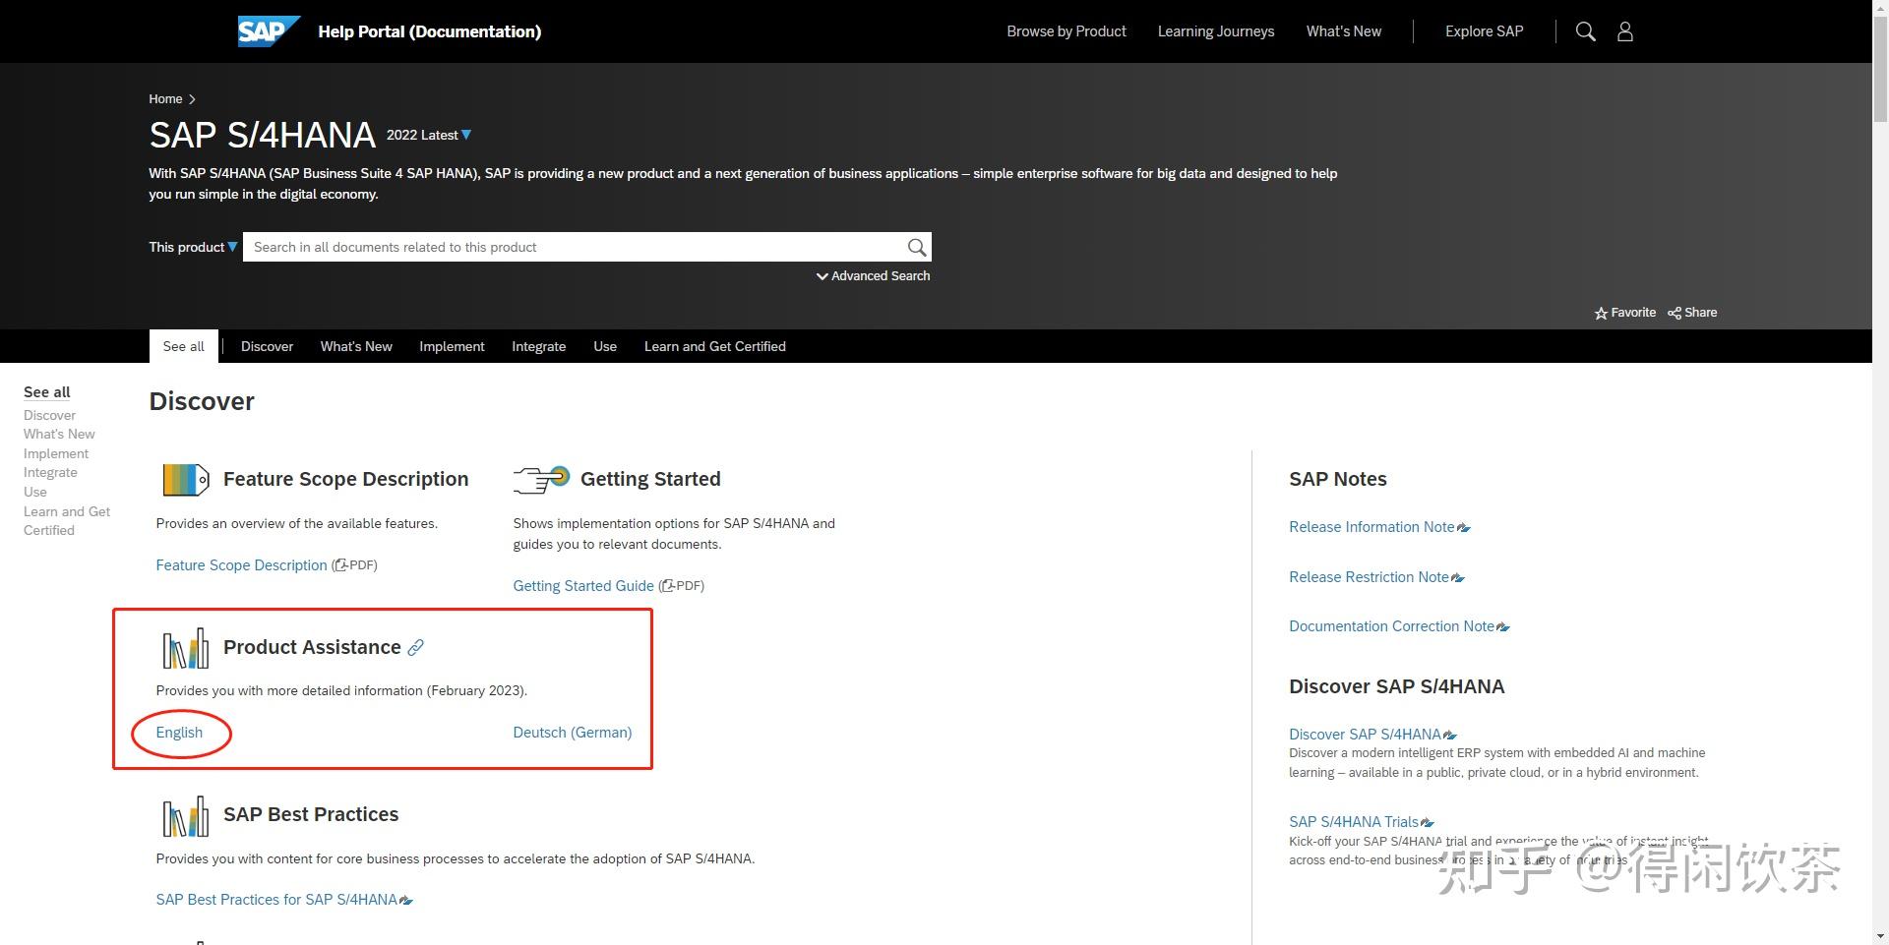Click inside the document search field

580,247
